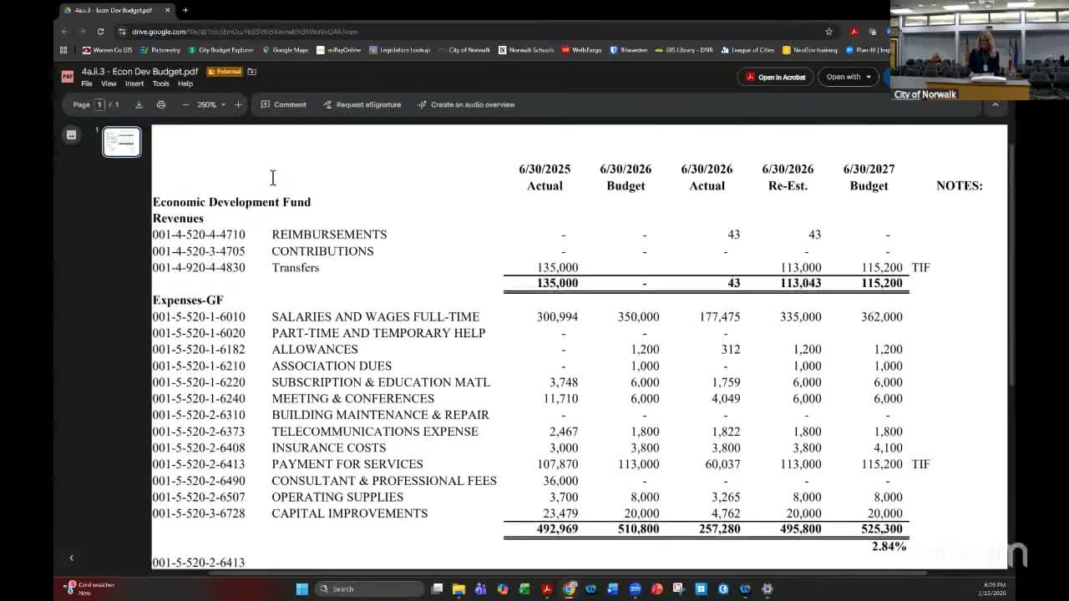This screenshot has height=601, width=1069.
Task: Open the 'Open with' dropdown
Action: [x=848, y=77]
